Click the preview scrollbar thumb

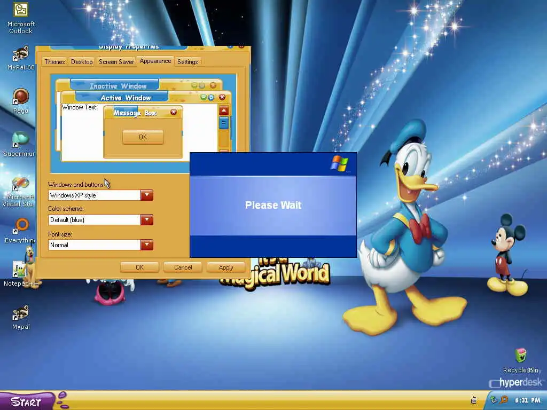click(x=224, y=123)
